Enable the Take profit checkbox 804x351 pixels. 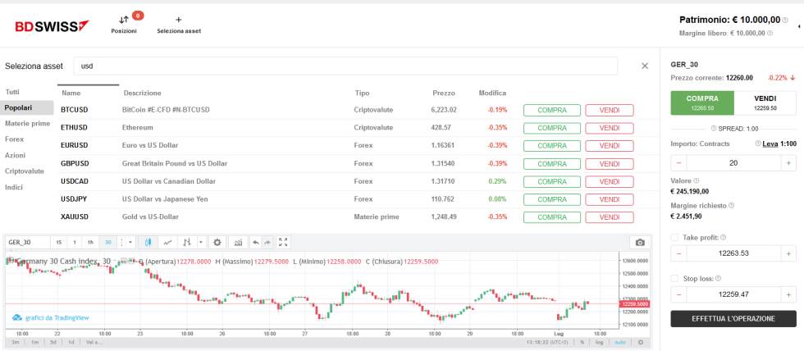tap(674, 237)
